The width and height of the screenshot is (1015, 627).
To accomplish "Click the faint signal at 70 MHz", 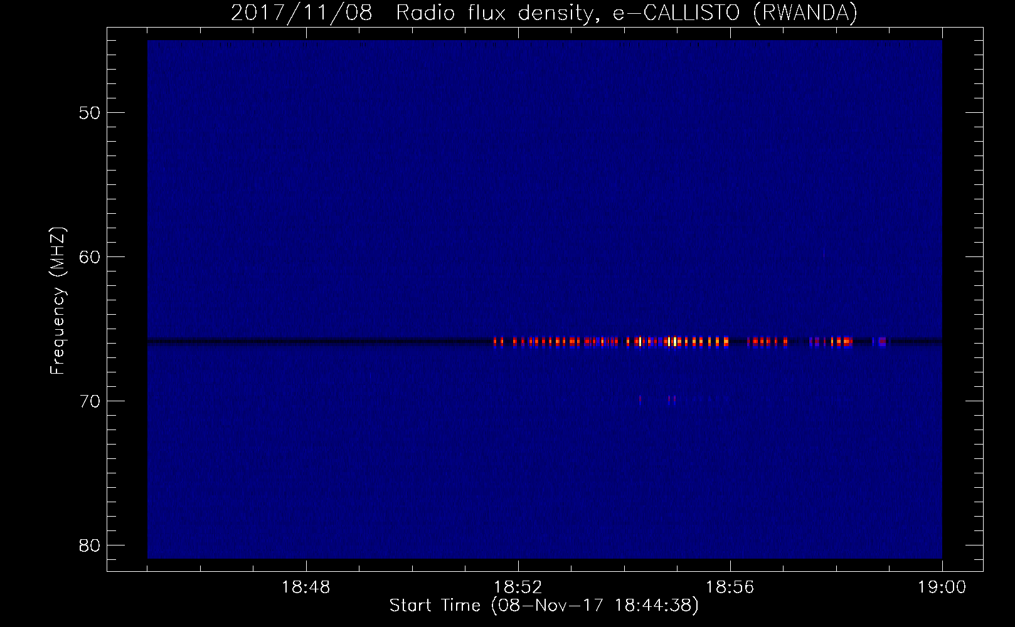I will click(x=657, y=399).
